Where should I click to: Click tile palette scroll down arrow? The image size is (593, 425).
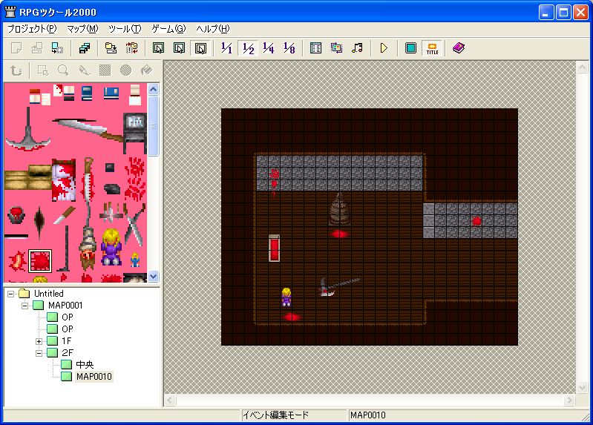coord(153,277)
